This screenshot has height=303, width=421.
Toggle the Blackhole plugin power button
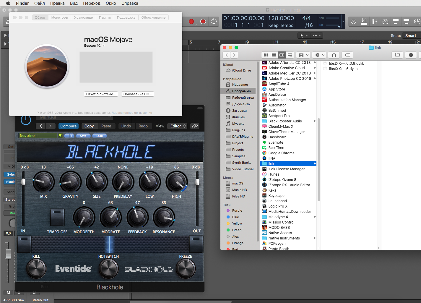(26, 120)
